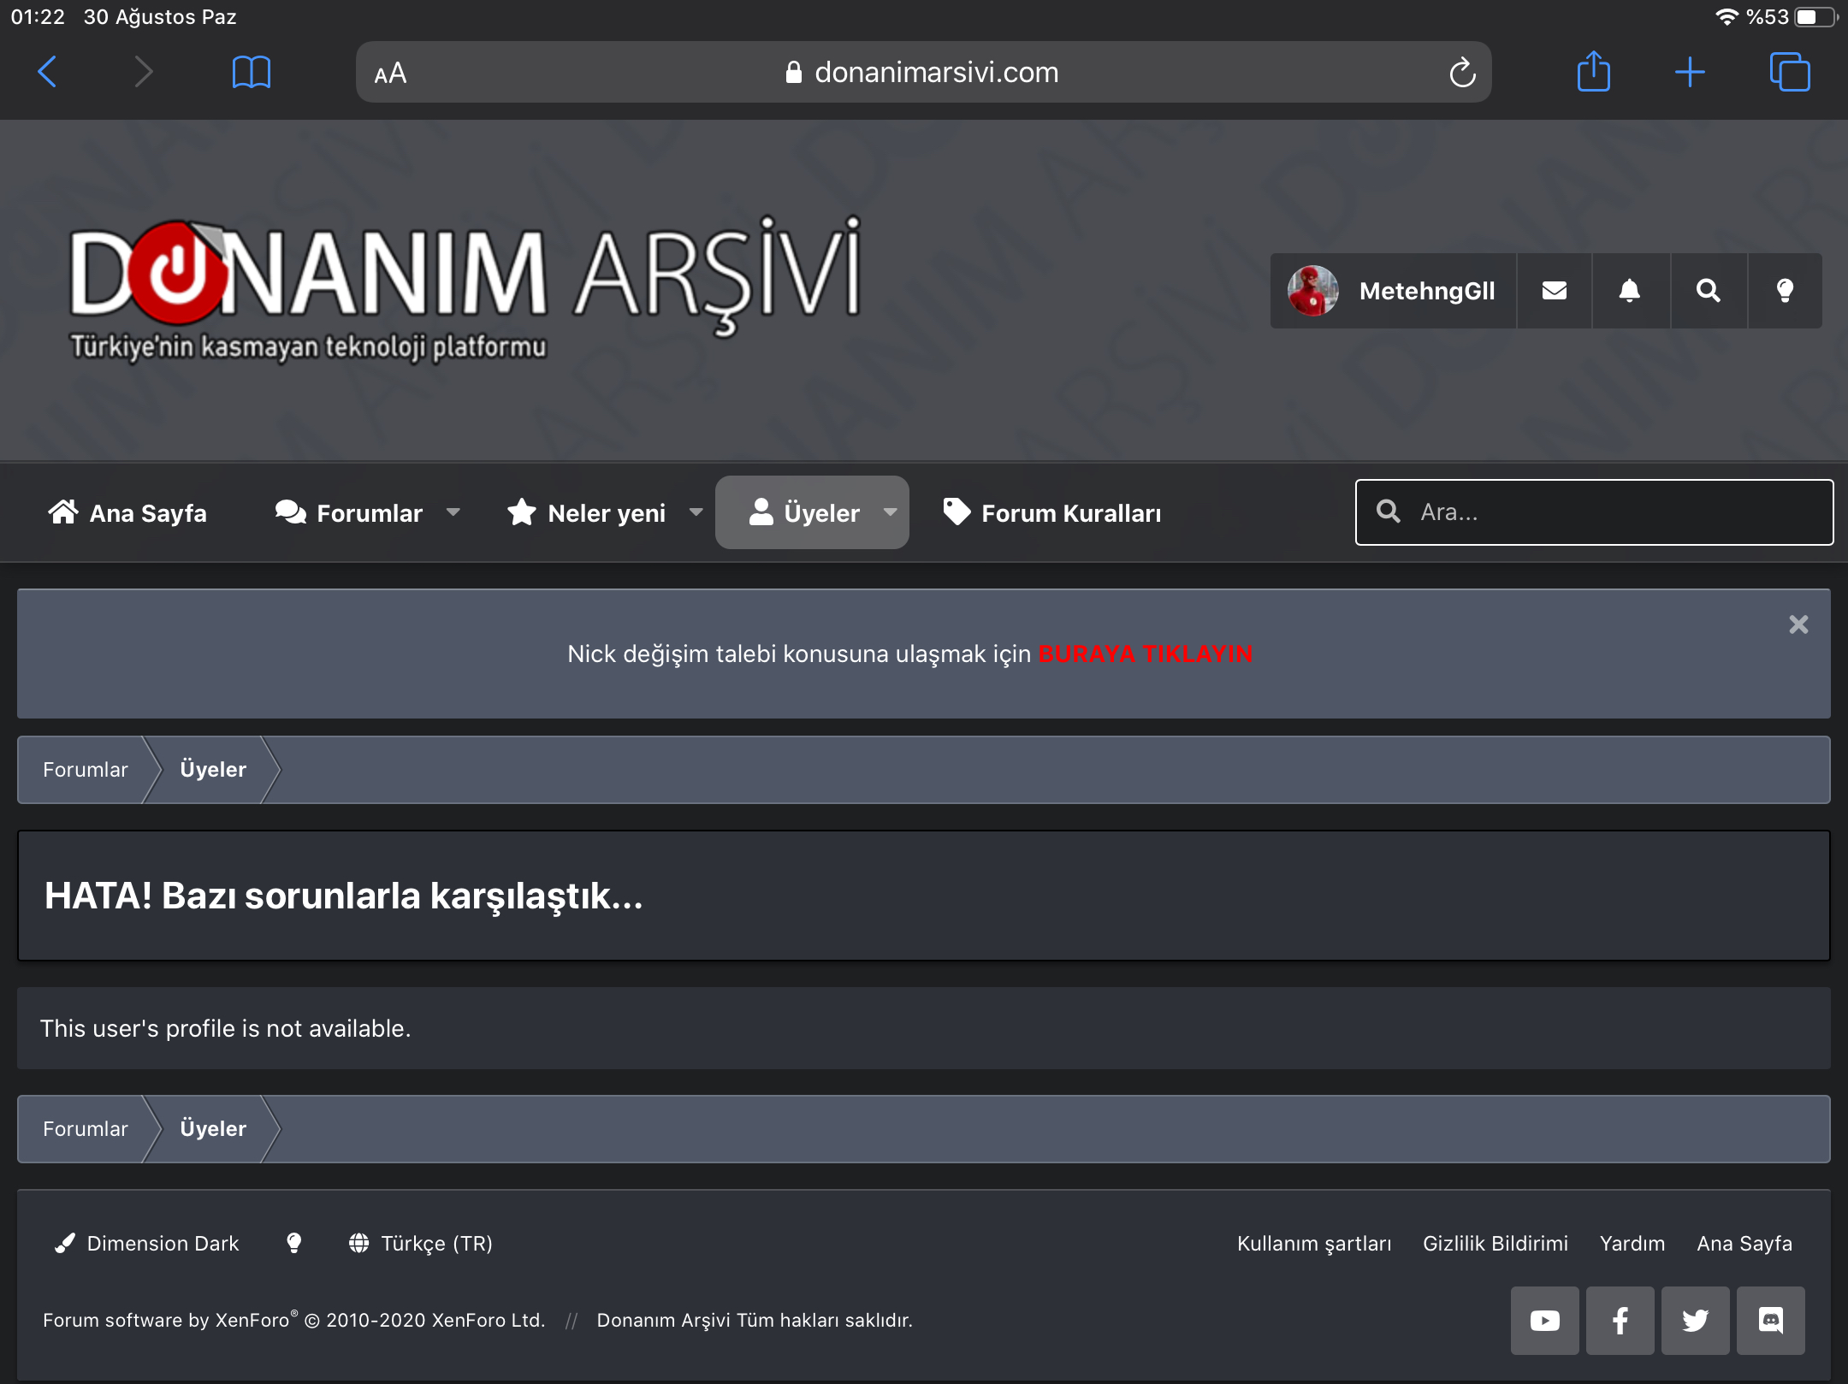Screen dimensions: 1848x1384
Task: Open Safari bookmarks book icon
Action: click(251, 72)
